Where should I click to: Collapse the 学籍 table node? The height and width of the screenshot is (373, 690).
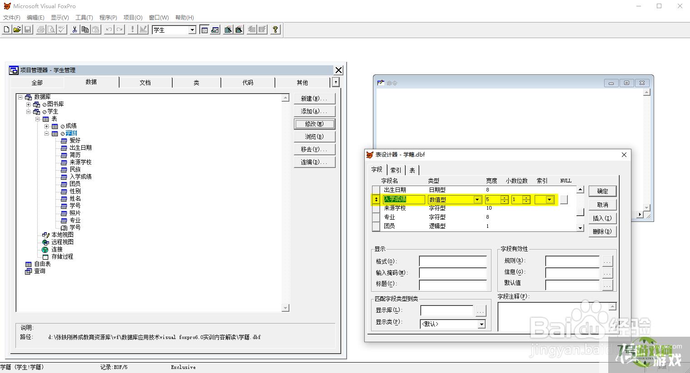pyautogui.click(x=46, y=133)
